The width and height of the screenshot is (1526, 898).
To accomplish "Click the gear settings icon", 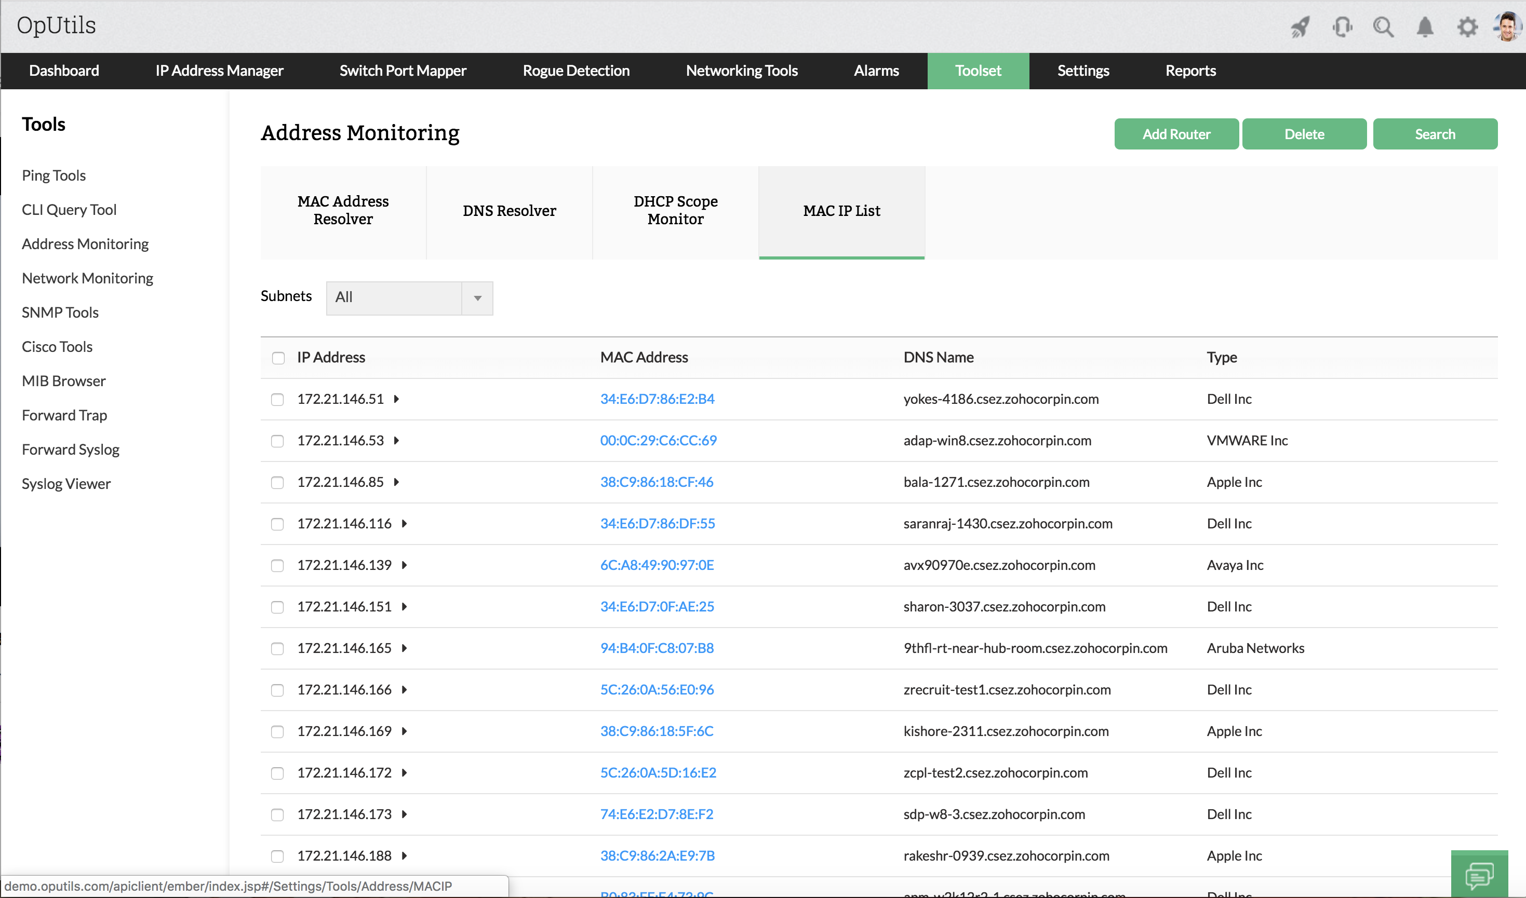I will pyautogui.click(x=1467, y=26).
